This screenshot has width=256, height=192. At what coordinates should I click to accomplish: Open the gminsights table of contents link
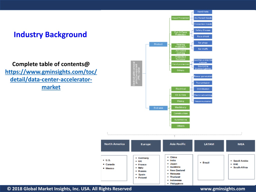[x=51, y=79]
